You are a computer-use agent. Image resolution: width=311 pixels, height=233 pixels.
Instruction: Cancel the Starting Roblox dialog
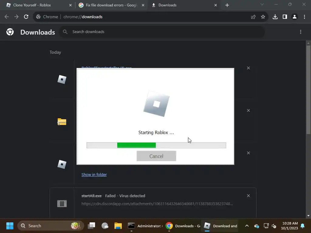[156, 156]
